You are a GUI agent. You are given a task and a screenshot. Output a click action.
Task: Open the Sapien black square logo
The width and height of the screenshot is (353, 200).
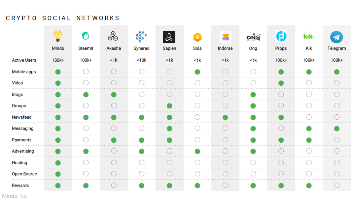[169, 37]
